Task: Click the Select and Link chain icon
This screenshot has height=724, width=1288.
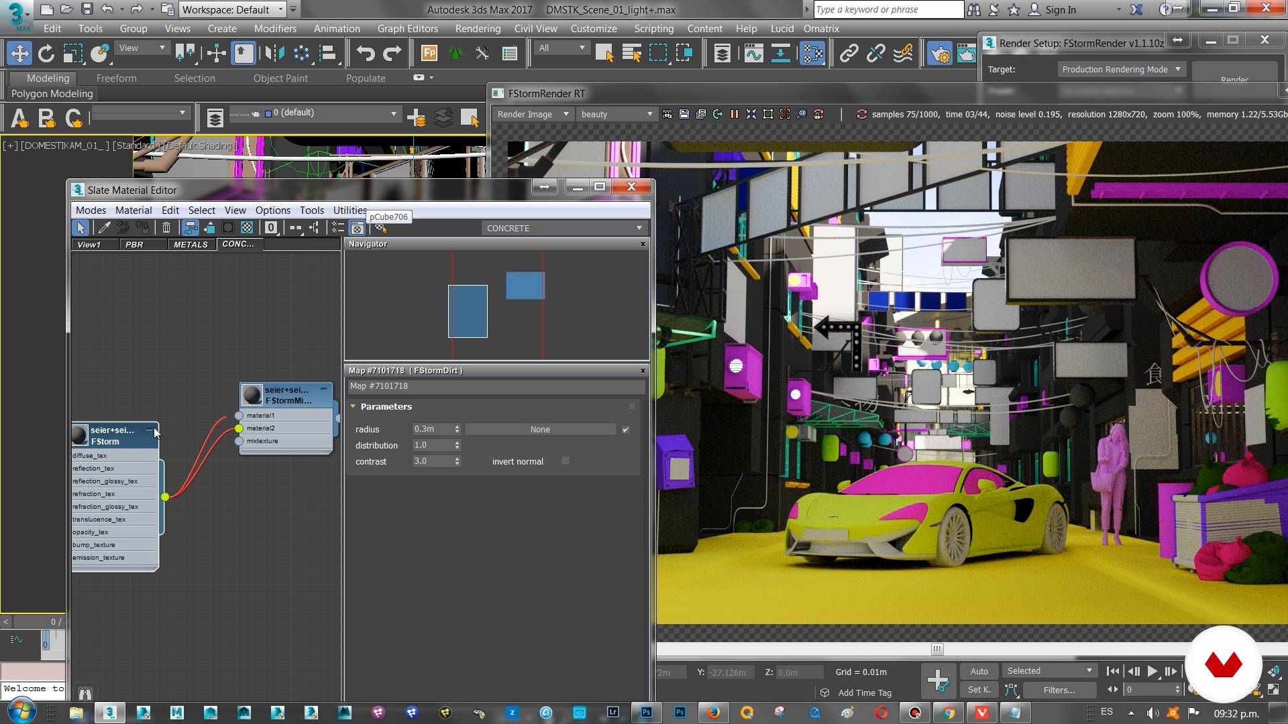Action: [x=849, y=54]
